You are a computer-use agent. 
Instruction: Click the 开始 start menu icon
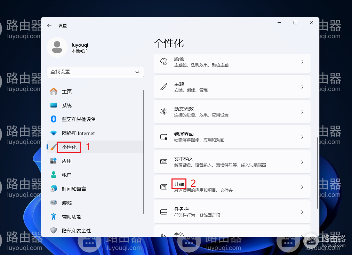(164, 187)
